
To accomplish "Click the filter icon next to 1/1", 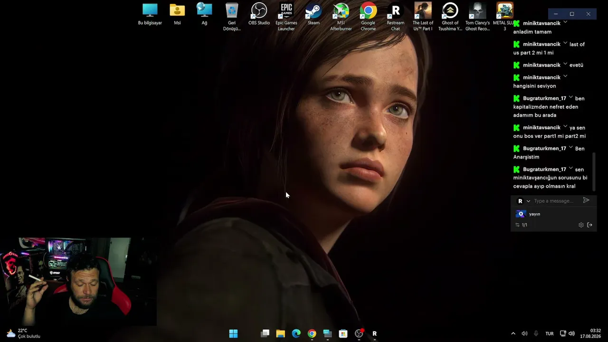I will click(x=517, y=225).
